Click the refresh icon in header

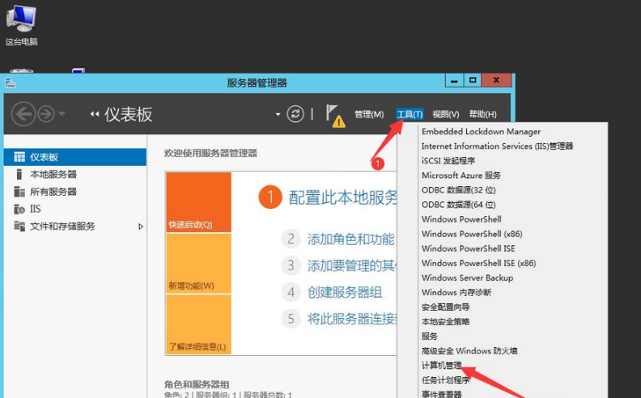[x=296, y=114]
